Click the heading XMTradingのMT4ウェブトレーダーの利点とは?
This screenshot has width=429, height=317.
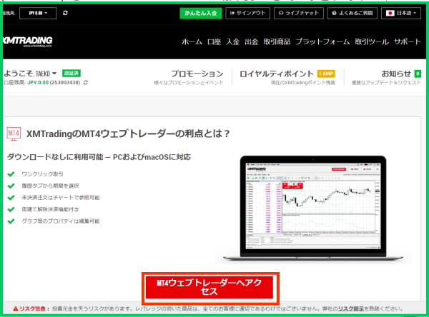point(128,134)
